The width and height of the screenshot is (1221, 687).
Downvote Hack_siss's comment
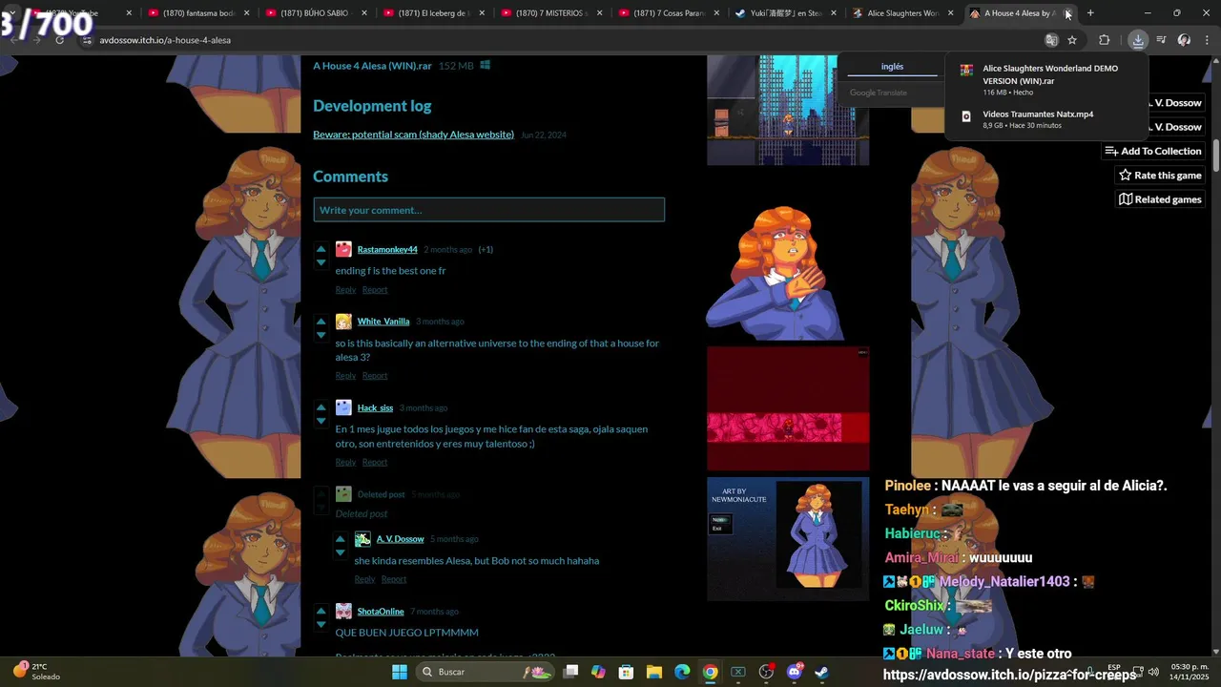(321, 421)
